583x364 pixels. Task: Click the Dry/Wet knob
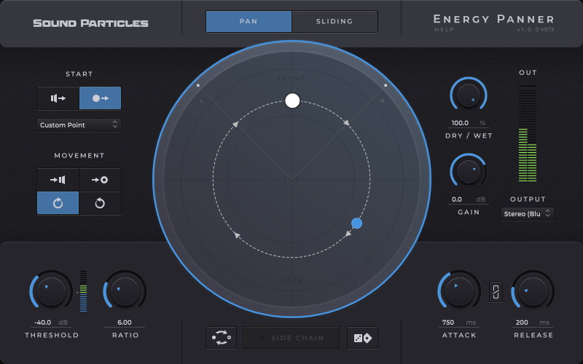click(469, 95)
